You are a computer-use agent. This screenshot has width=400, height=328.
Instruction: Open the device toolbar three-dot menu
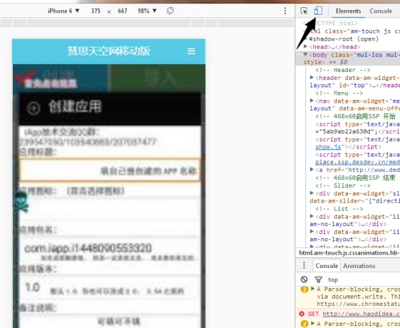coord(285,11)
